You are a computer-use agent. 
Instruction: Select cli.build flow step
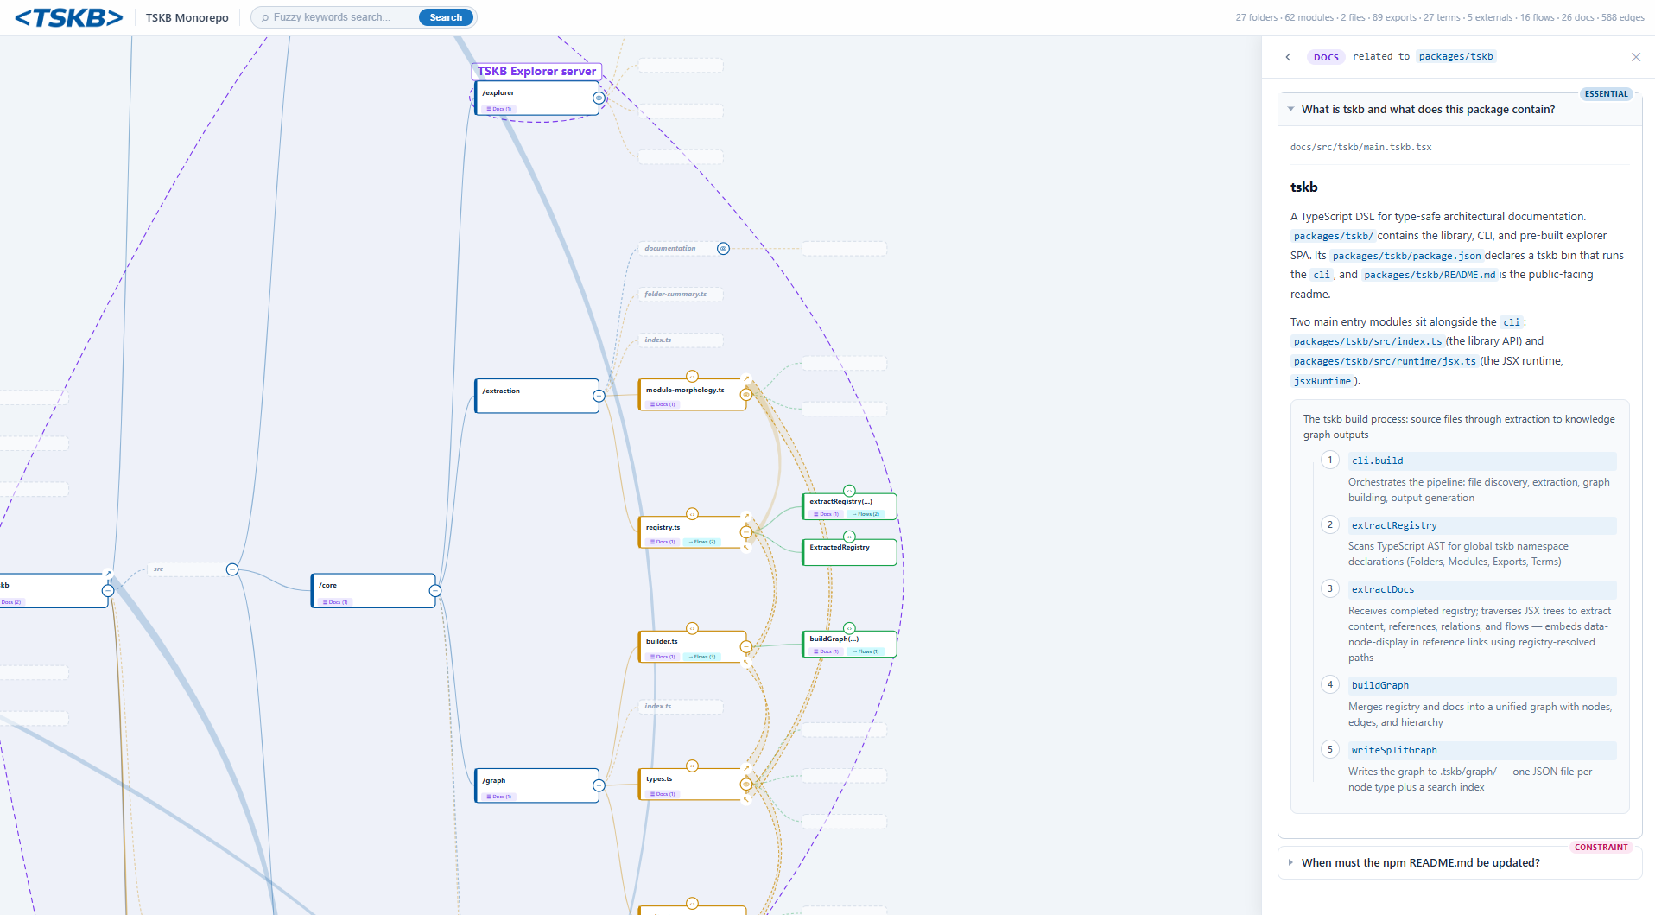(x=1482, y=461)
